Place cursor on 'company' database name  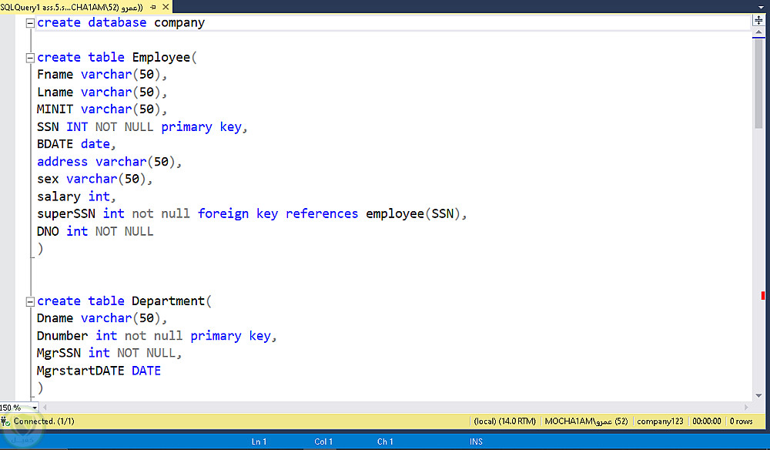click(x=179, y=23)
